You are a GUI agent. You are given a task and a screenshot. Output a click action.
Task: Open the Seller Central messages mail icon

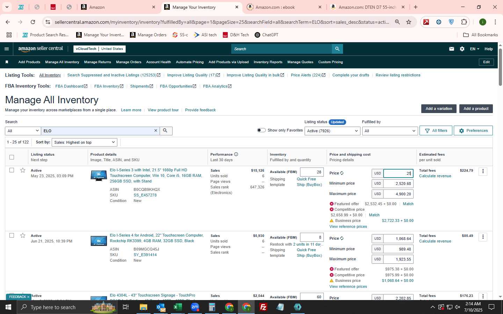pyautogui.click(x=452, y=49)
